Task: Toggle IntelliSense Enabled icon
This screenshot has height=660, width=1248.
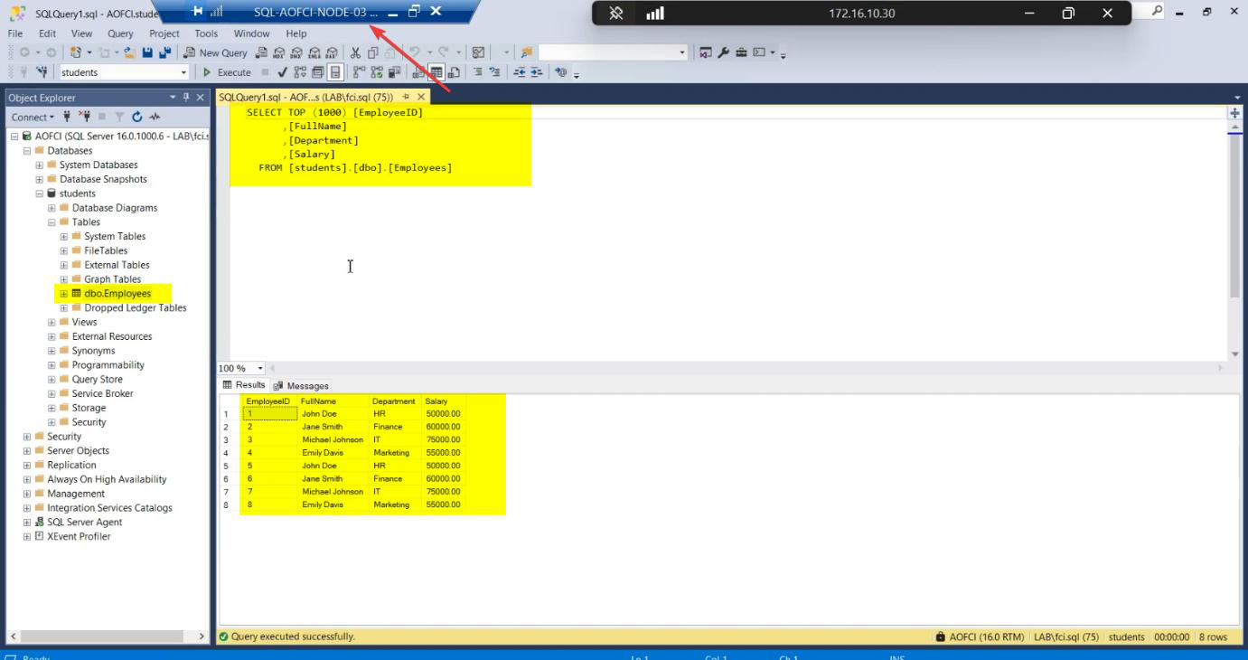Action: [x=335, y=72]
